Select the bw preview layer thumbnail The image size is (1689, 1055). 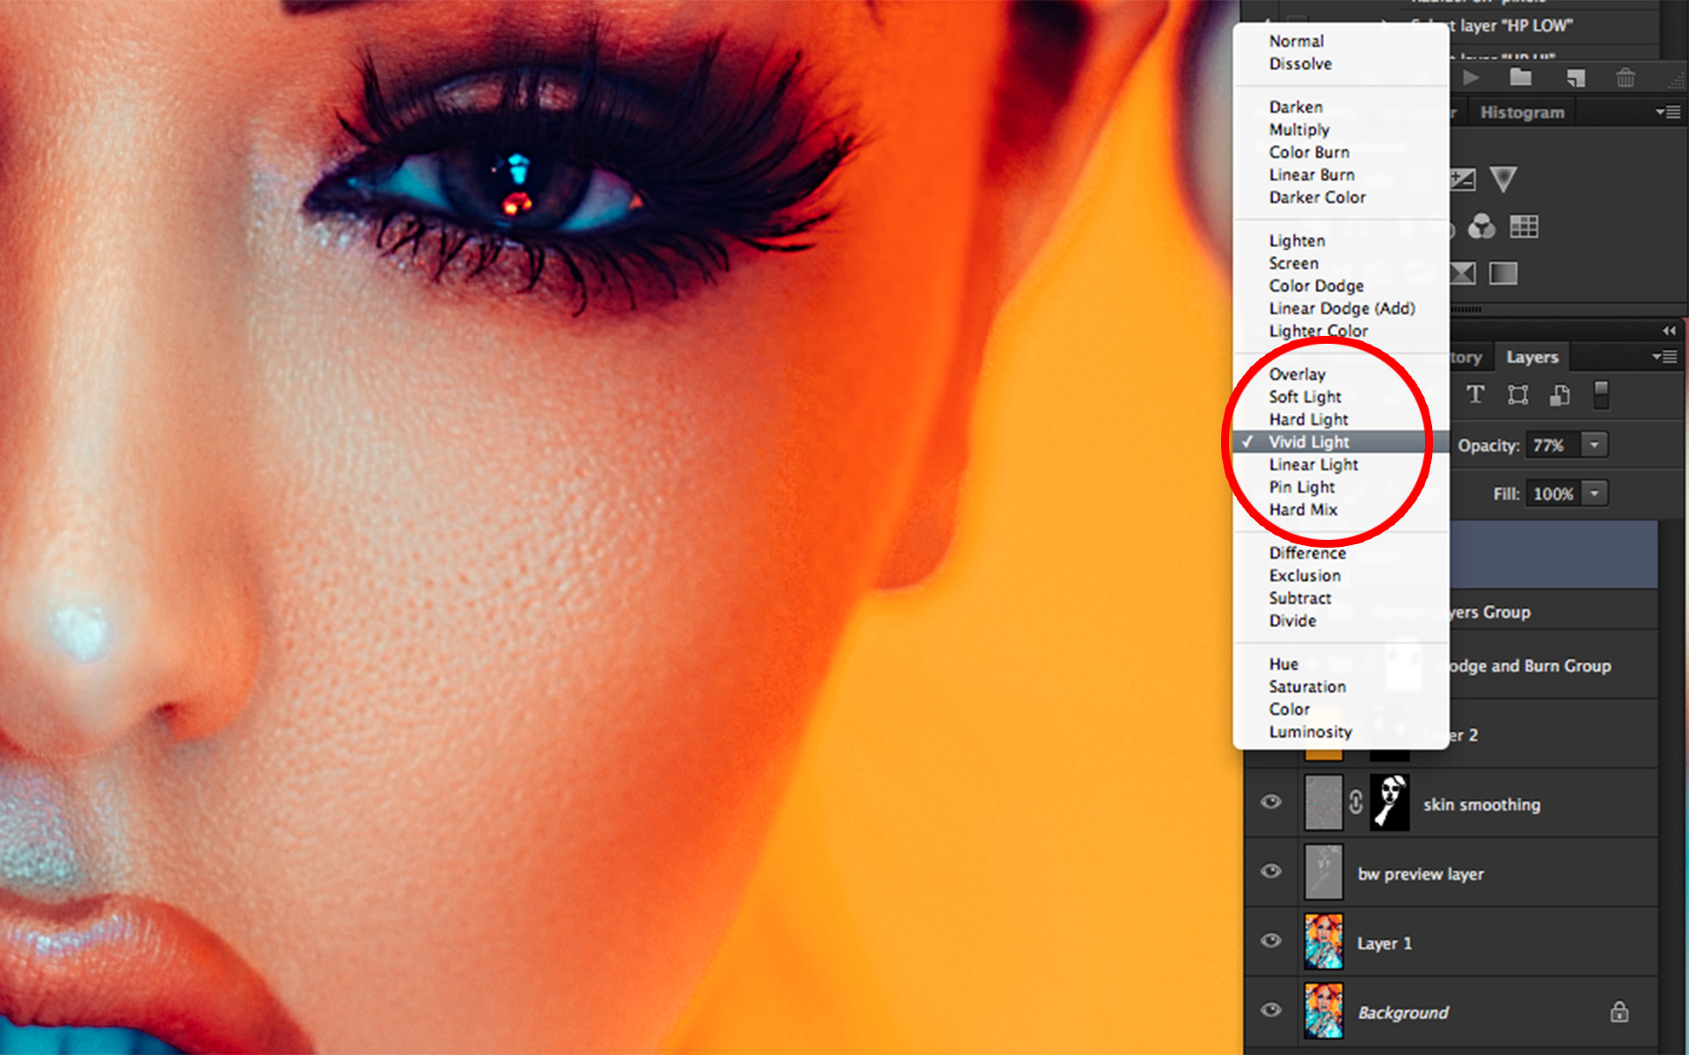pos(1324,871)
